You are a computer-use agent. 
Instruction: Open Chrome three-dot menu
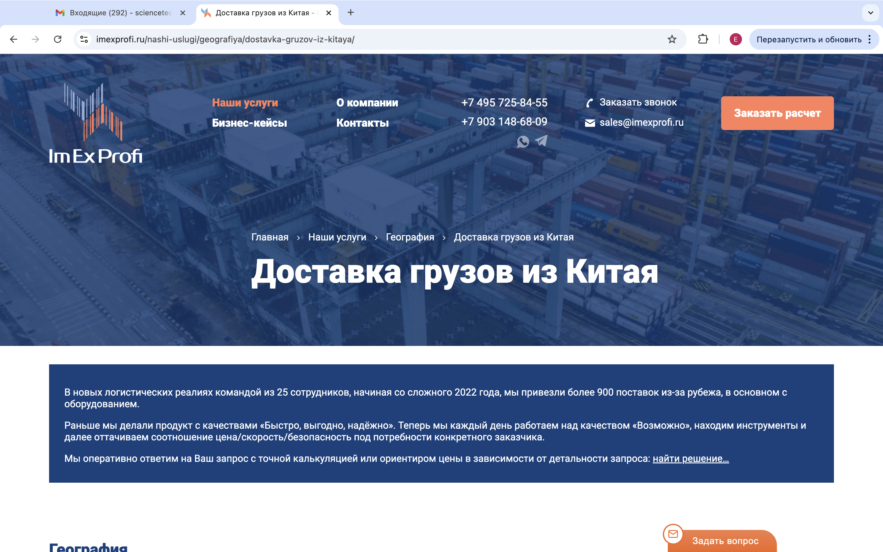click(x=870, y=39)
